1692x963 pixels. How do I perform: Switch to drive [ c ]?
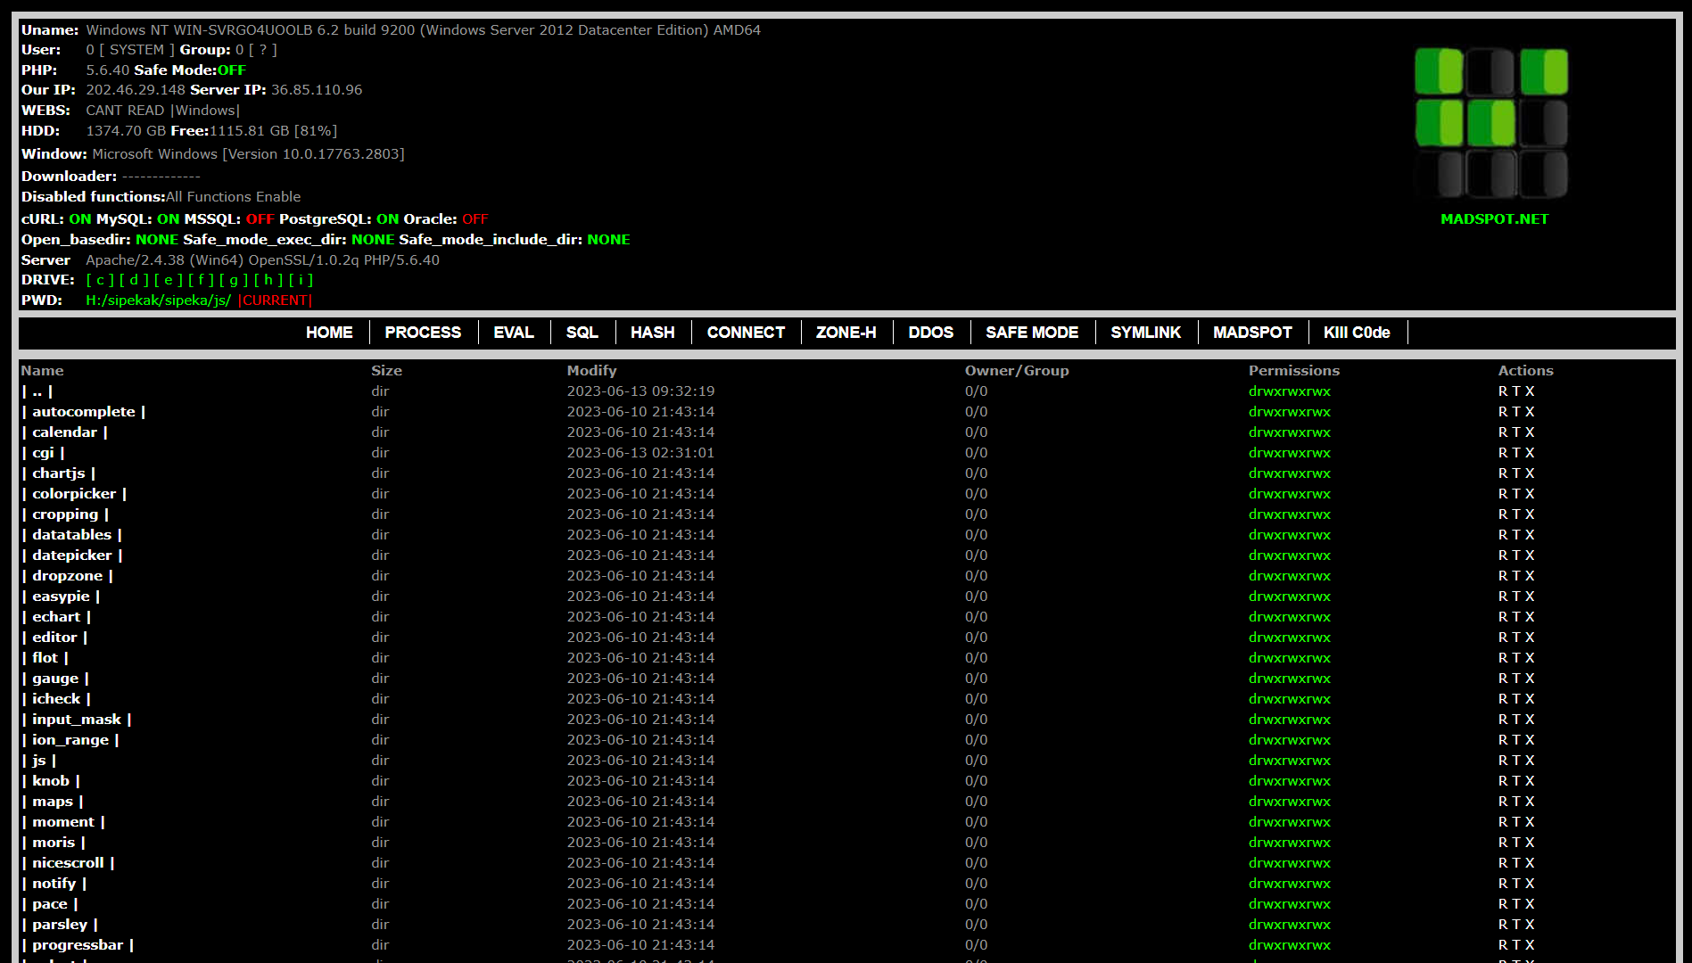coord(100,280)
